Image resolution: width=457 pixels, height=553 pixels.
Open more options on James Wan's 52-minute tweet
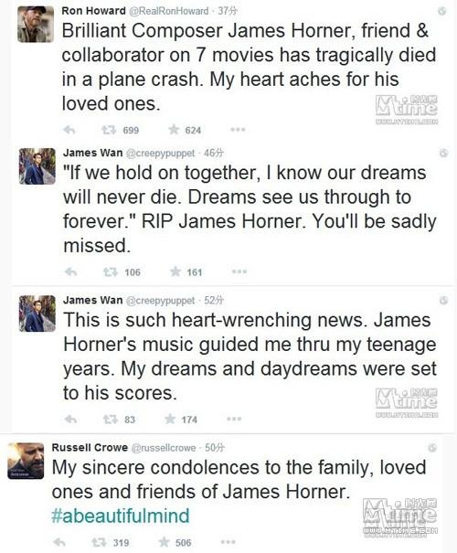point(234,419)
